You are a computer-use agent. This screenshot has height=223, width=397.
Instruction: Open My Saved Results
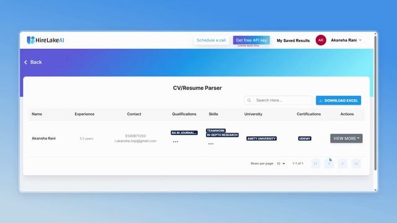pyautogui.click(x=293, y=40)
